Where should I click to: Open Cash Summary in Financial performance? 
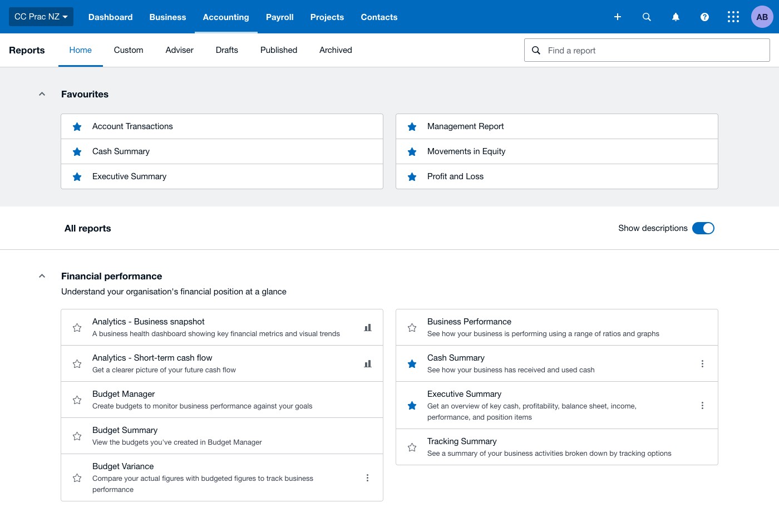tap(557, 363)
